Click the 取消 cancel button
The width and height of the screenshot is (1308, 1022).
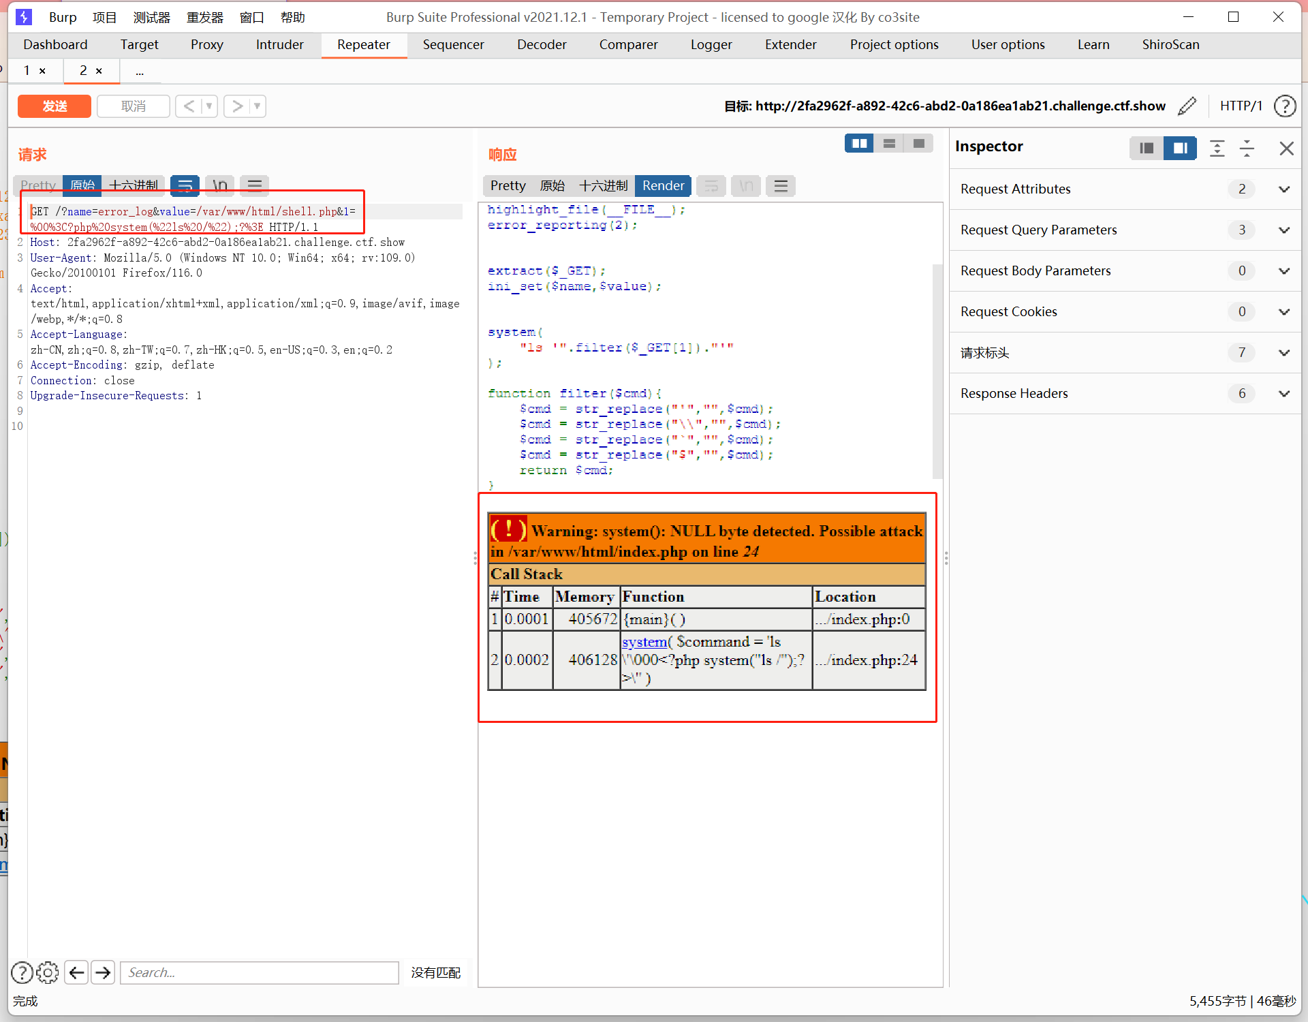pos(134,106)
